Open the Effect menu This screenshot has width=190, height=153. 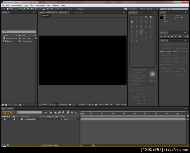[x=32, y=5]
